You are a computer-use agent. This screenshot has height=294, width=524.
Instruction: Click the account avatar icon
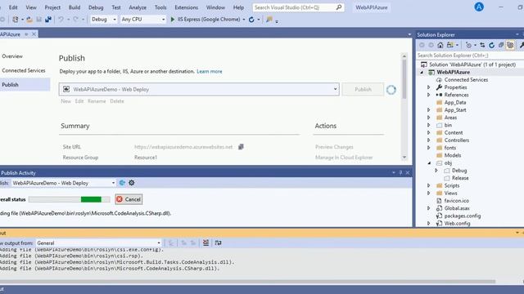pyautogui.click(x=479, y=7)
